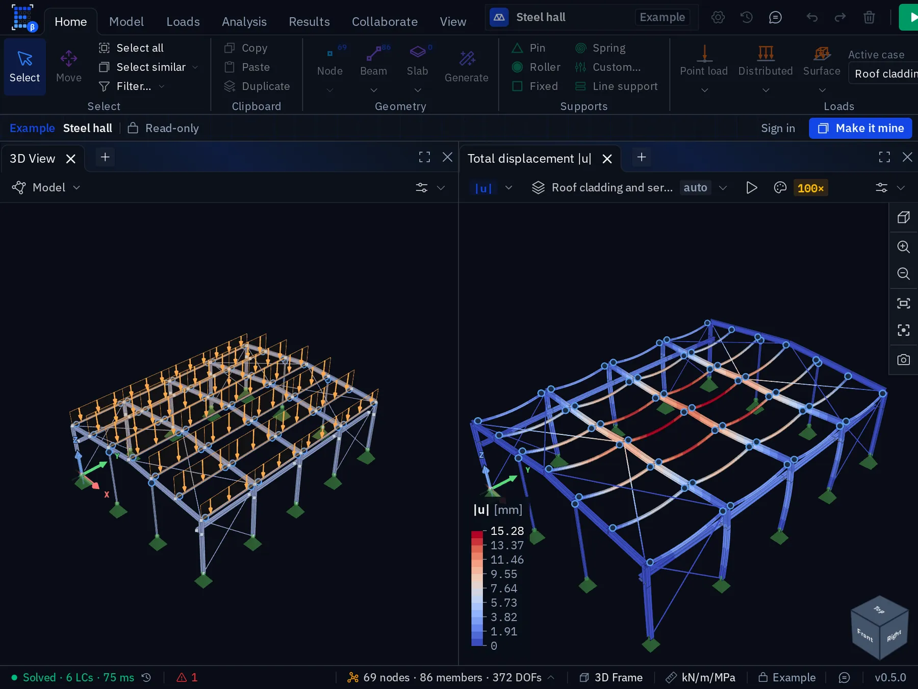Add a Beam element
This screenshot has height=689, width=918.
pyautogui.click(x=373, y=62)
